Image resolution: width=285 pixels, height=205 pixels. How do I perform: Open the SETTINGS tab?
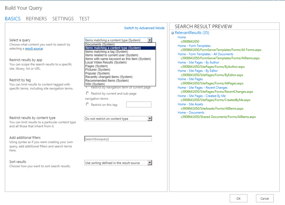click(63, 19)
